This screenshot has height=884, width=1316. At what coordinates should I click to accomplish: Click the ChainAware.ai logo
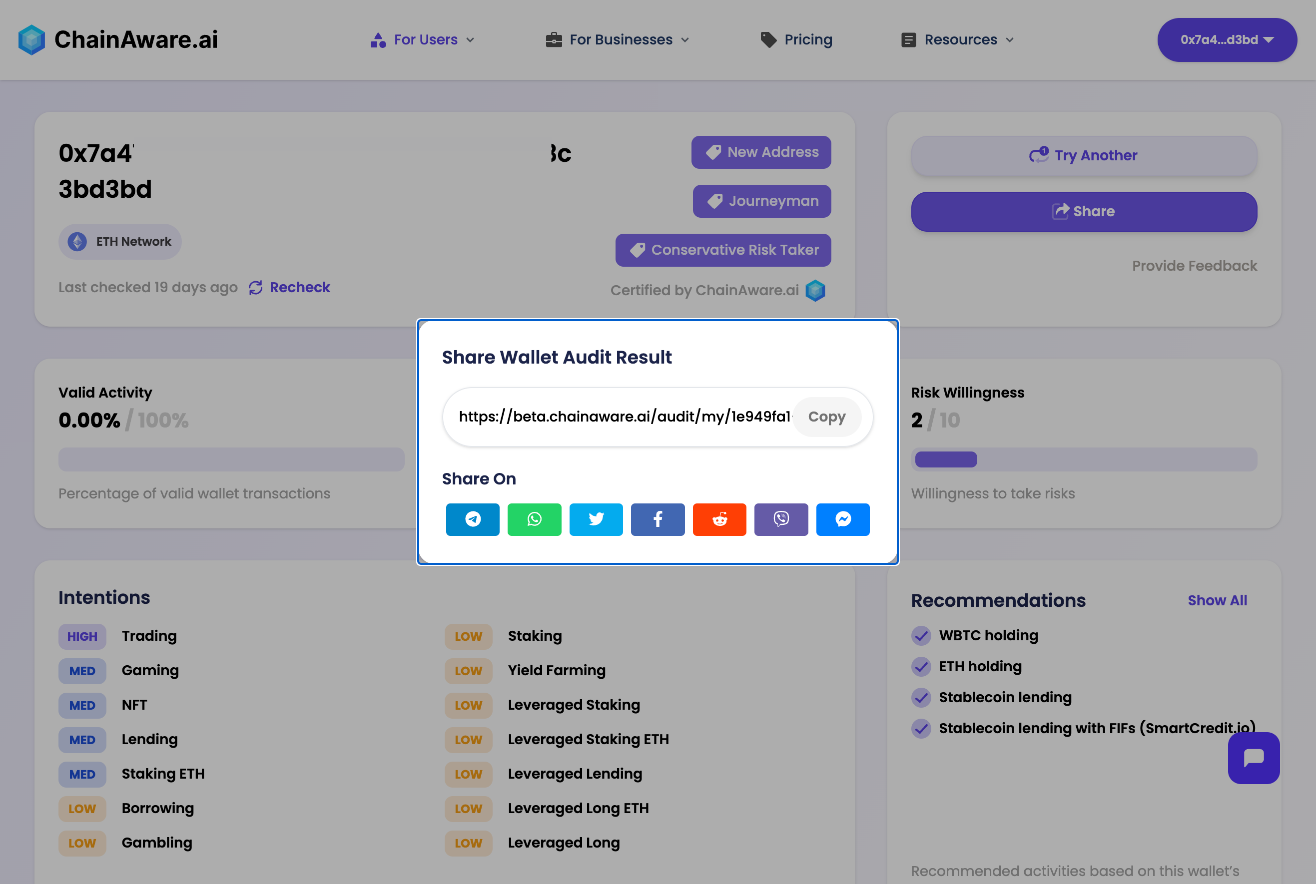click(118, 39)
